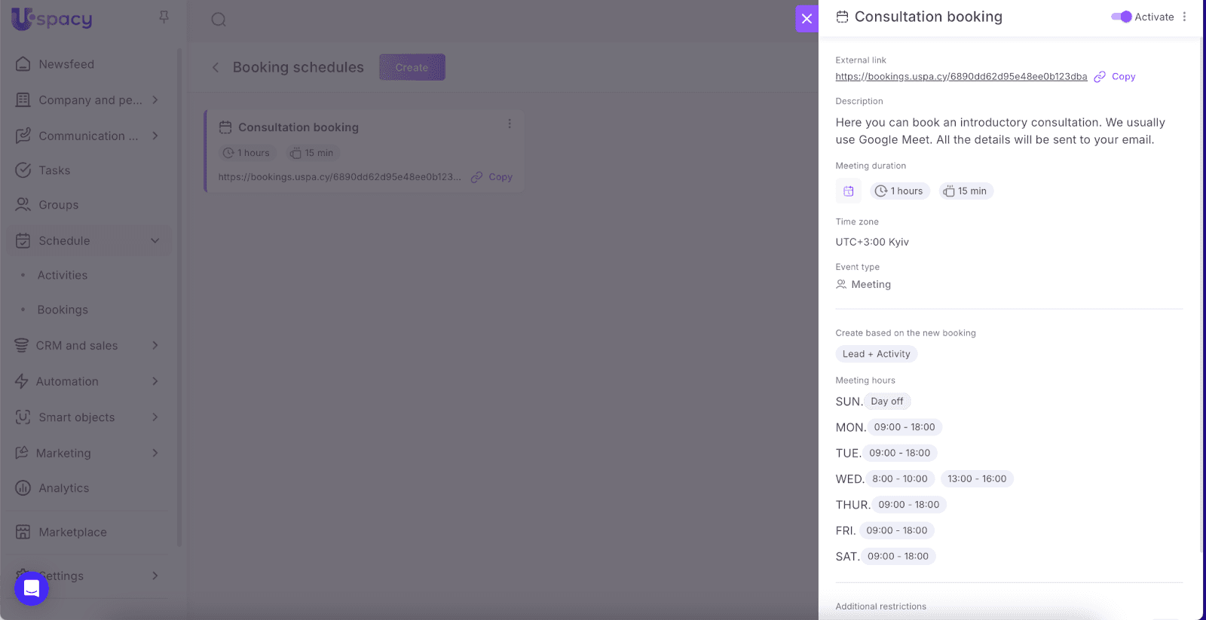Click the Smart objects icon
The height and width of the screenshot is (620, 1206).
(23, 417)
